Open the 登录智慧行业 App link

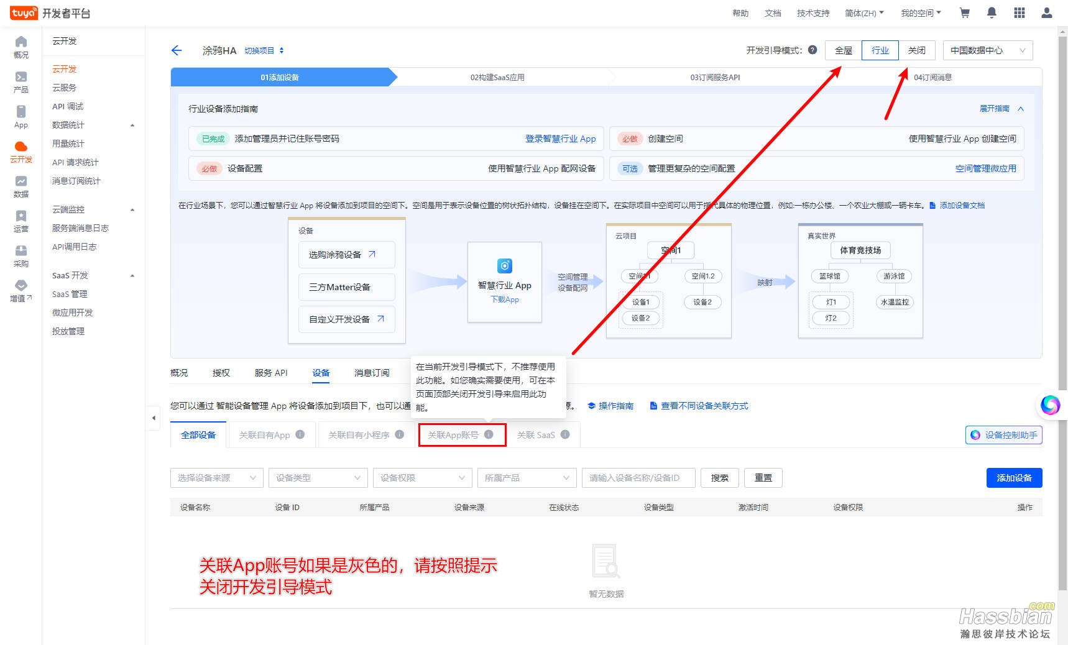coord(561,139)
